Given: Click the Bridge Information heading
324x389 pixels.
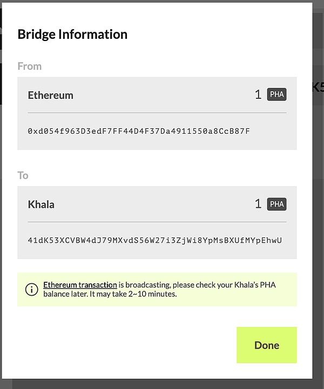Looking at the screenshot, I should click(x=72, y=35).
